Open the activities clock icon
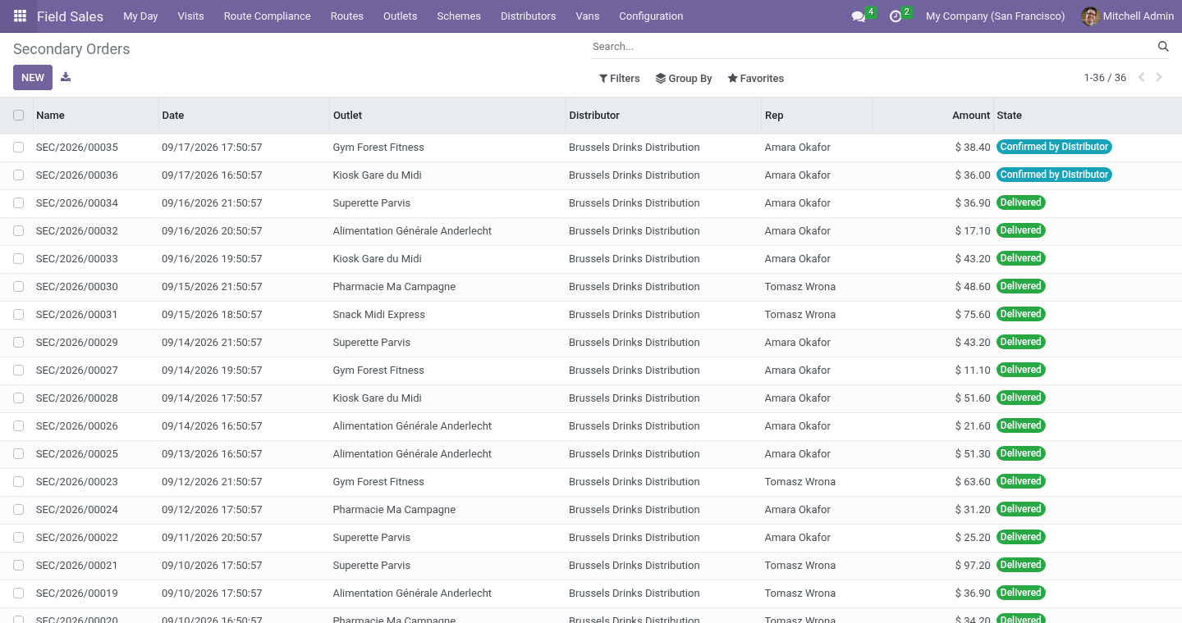The width and height of the screenshot is (1182, 623). tap(896, 16)
